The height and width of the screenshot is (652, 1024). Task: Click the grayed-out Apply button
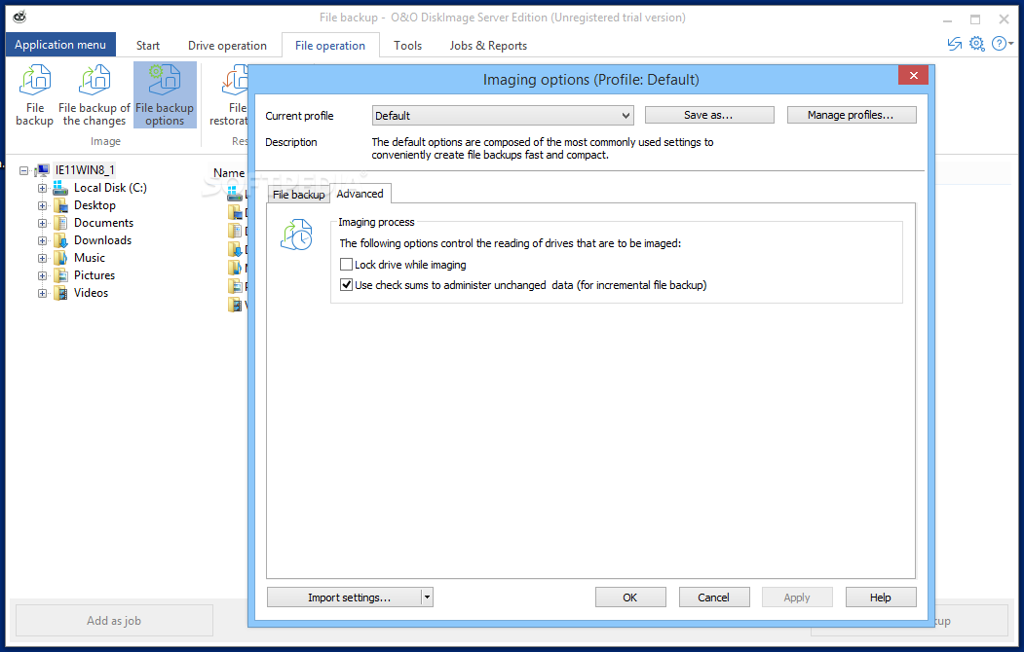(x=797, y=598)
